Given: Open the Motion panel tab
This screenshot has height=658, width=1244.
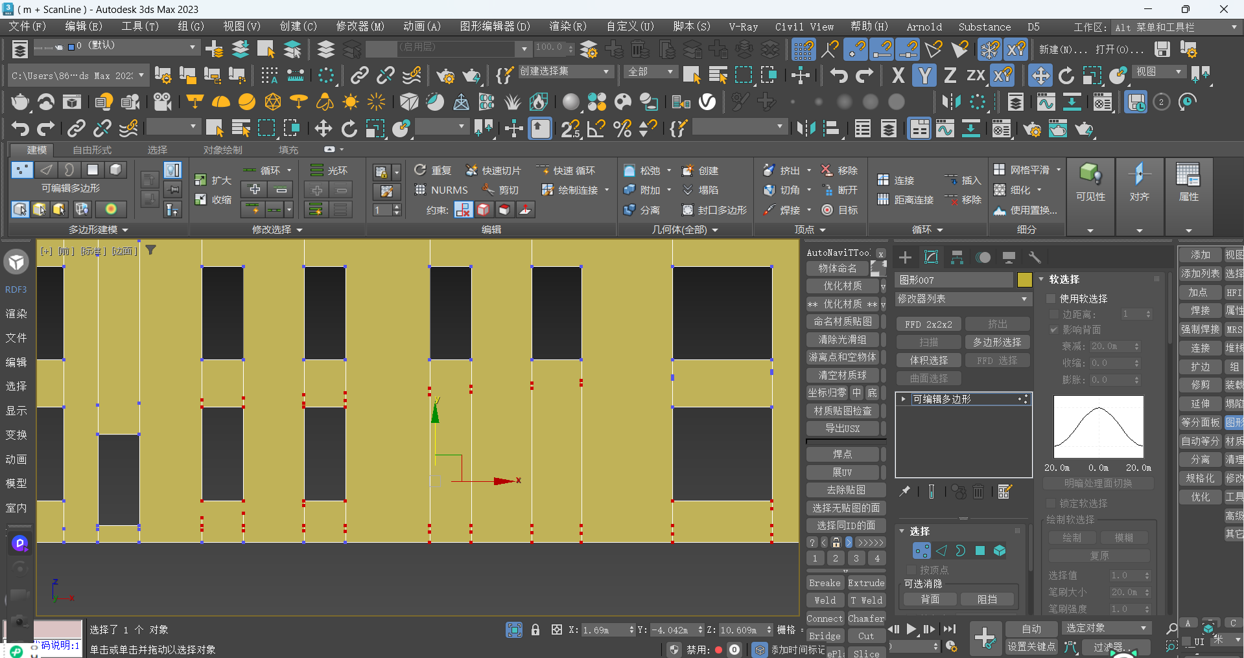Looking at the screenshot, I should (983, 257).
